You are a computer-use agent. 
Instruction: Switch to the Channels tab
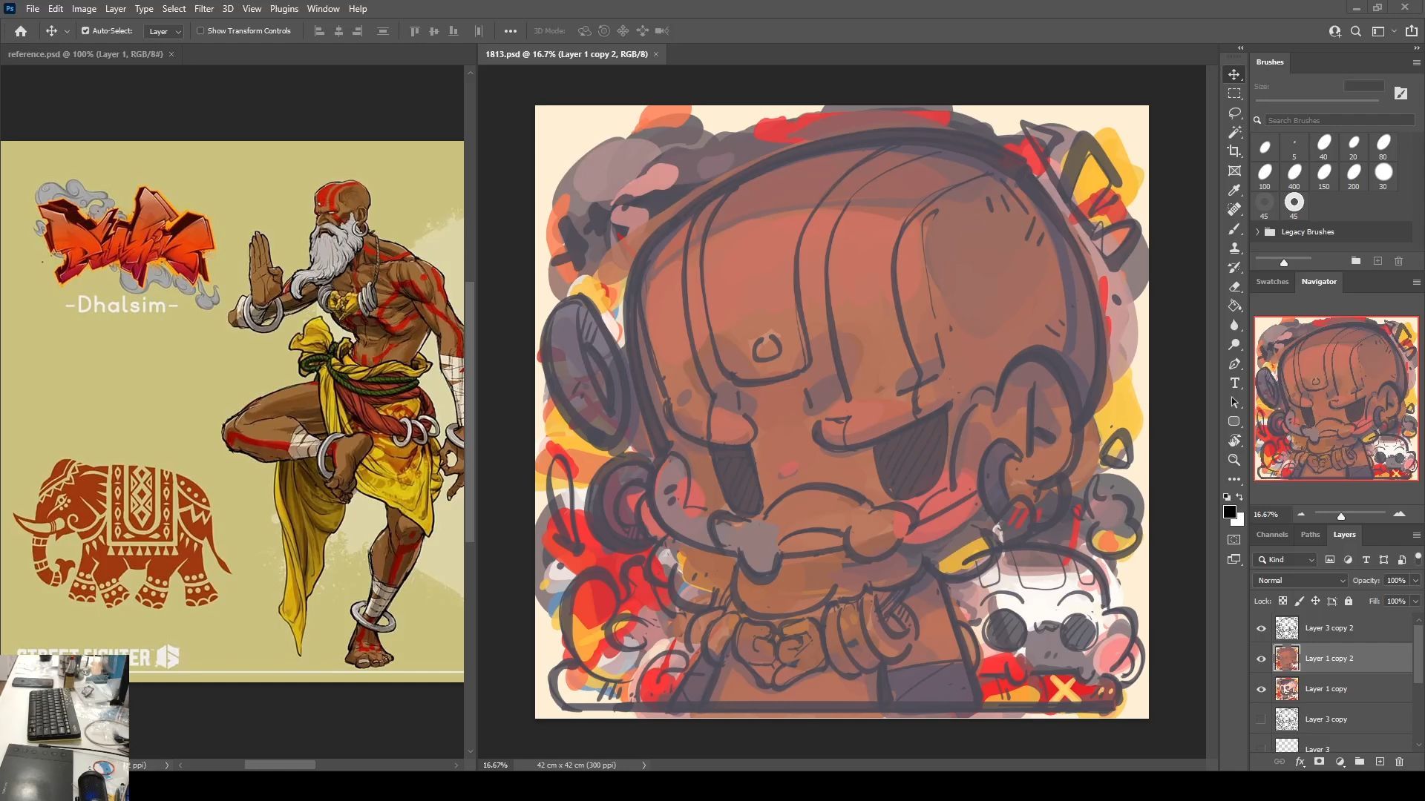point(1272,535)
